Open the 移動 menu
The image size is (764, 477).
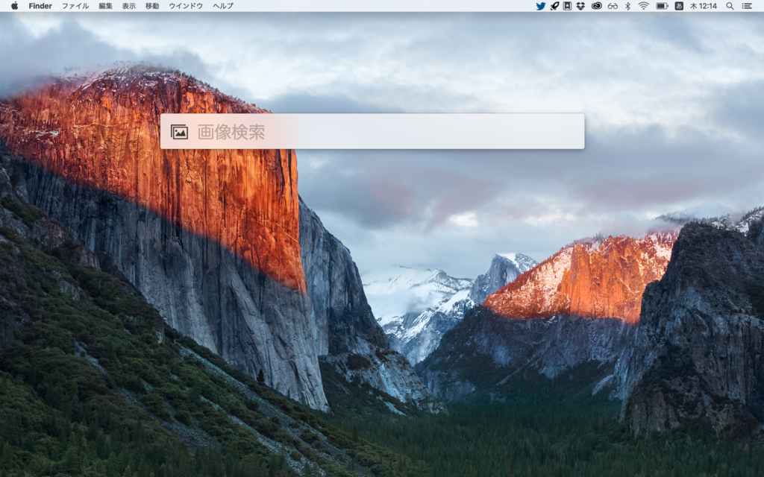pyautogui.click(x=152, y=6)
